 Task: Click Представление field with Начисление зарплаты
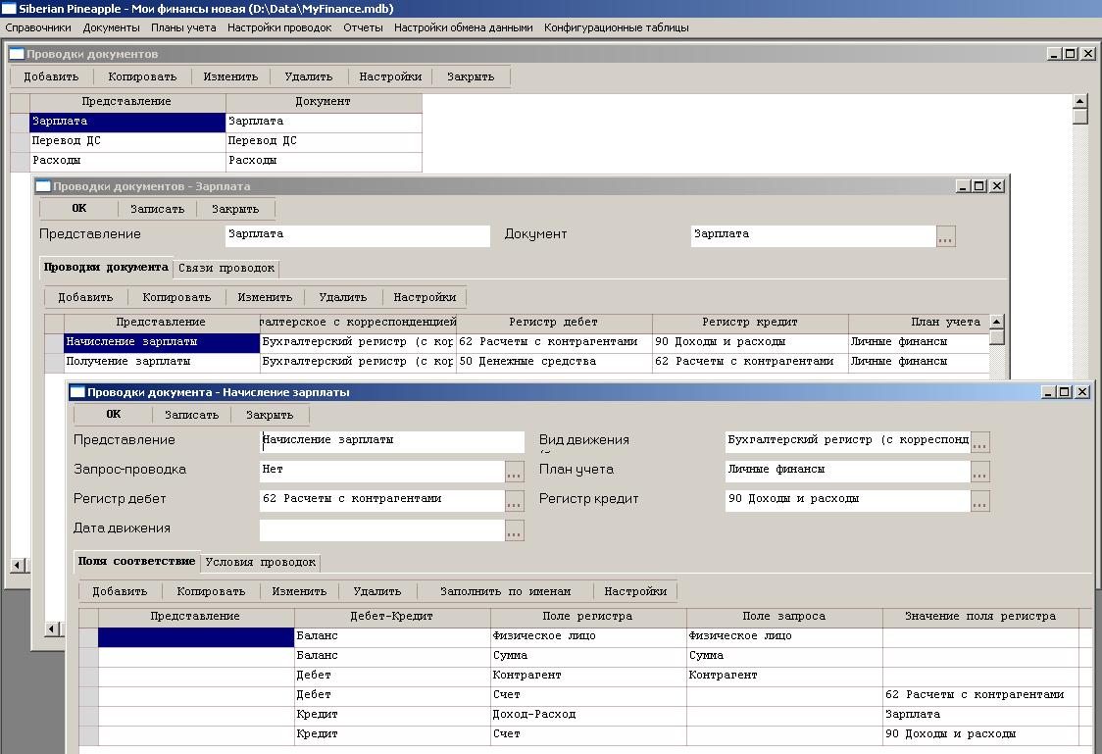pyautogui.click(x=391, y=441)
